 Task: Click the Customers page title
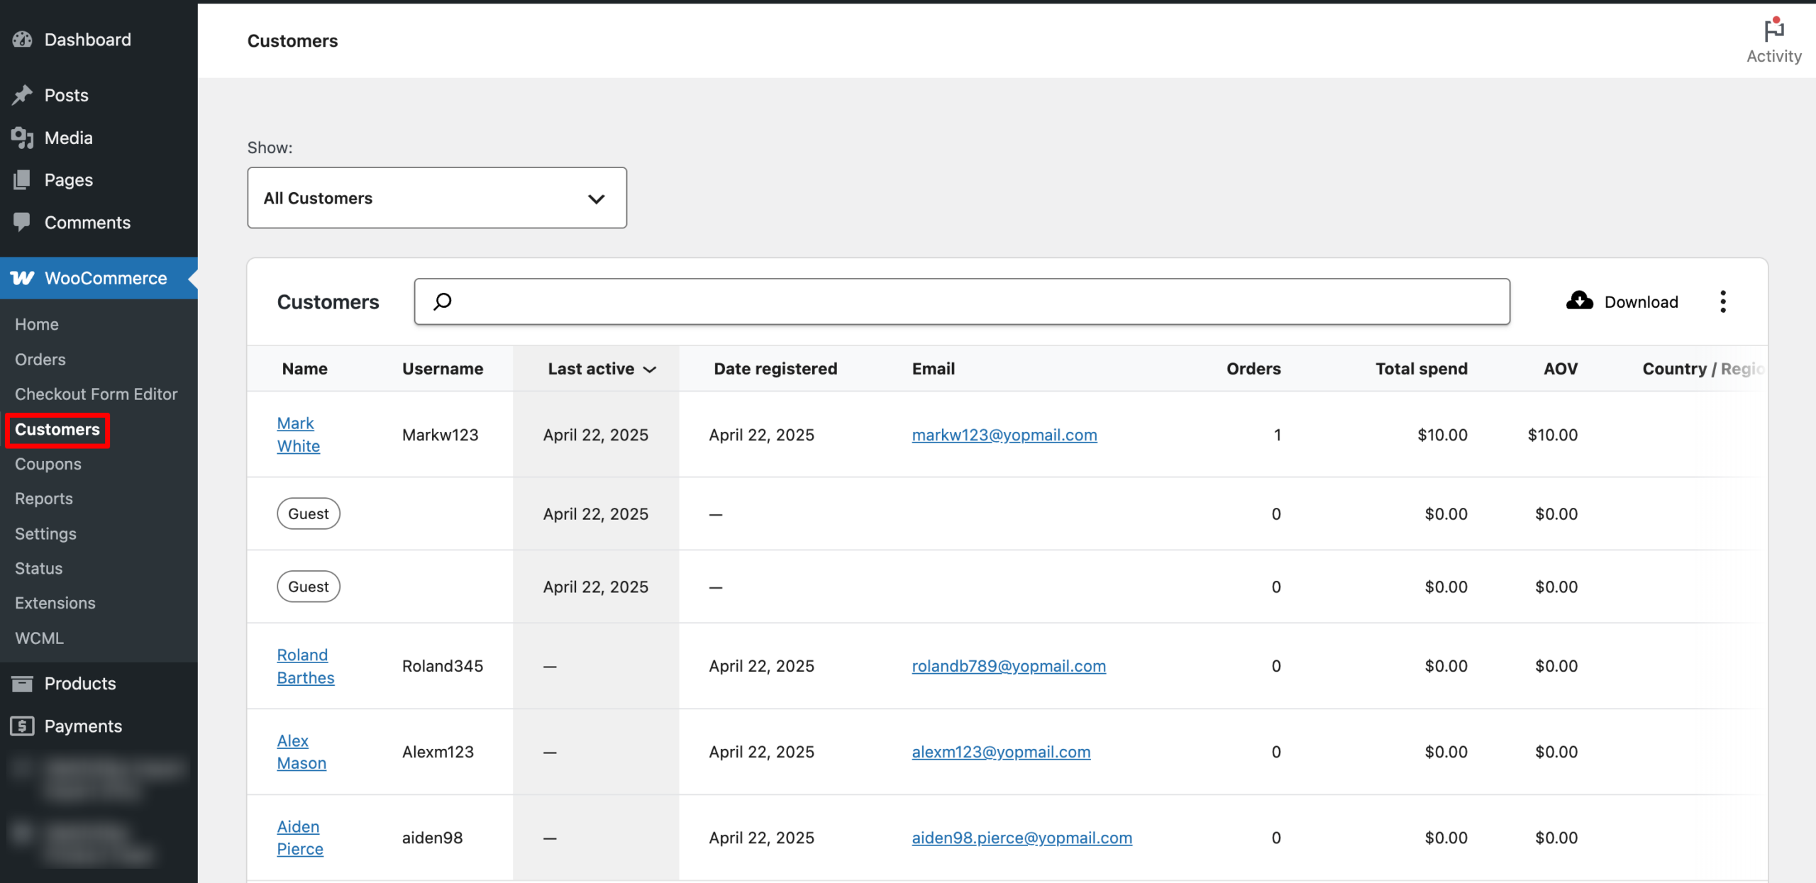pos(292,40)
